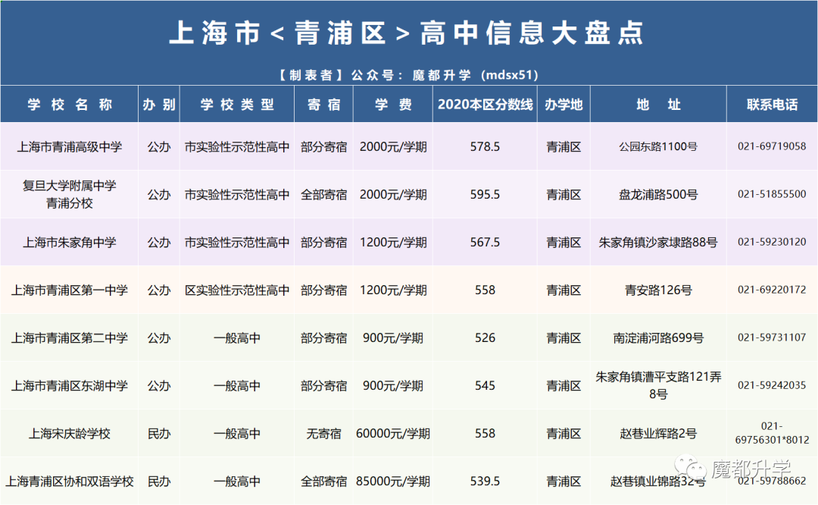818x505 pixels.
Task: Click address 公园东路1100号
Action: coord(658,147)
